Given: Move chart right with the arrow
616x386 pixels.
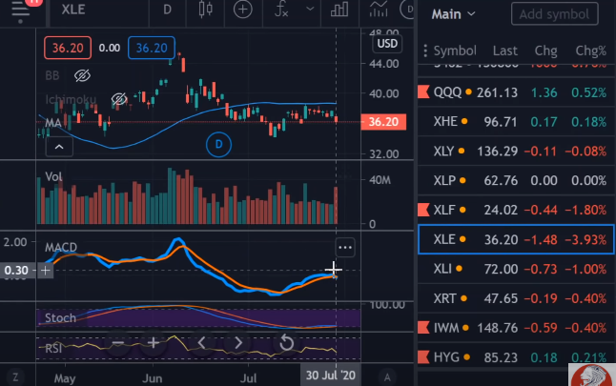Looking at the screenshot, I should tap(238, 343).
